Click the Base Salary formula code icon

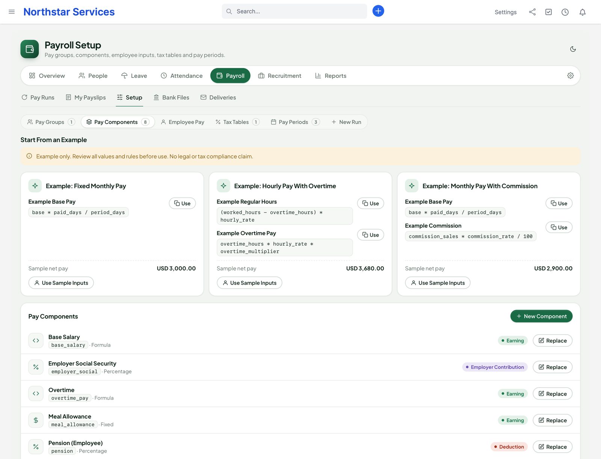coord(36,341)
